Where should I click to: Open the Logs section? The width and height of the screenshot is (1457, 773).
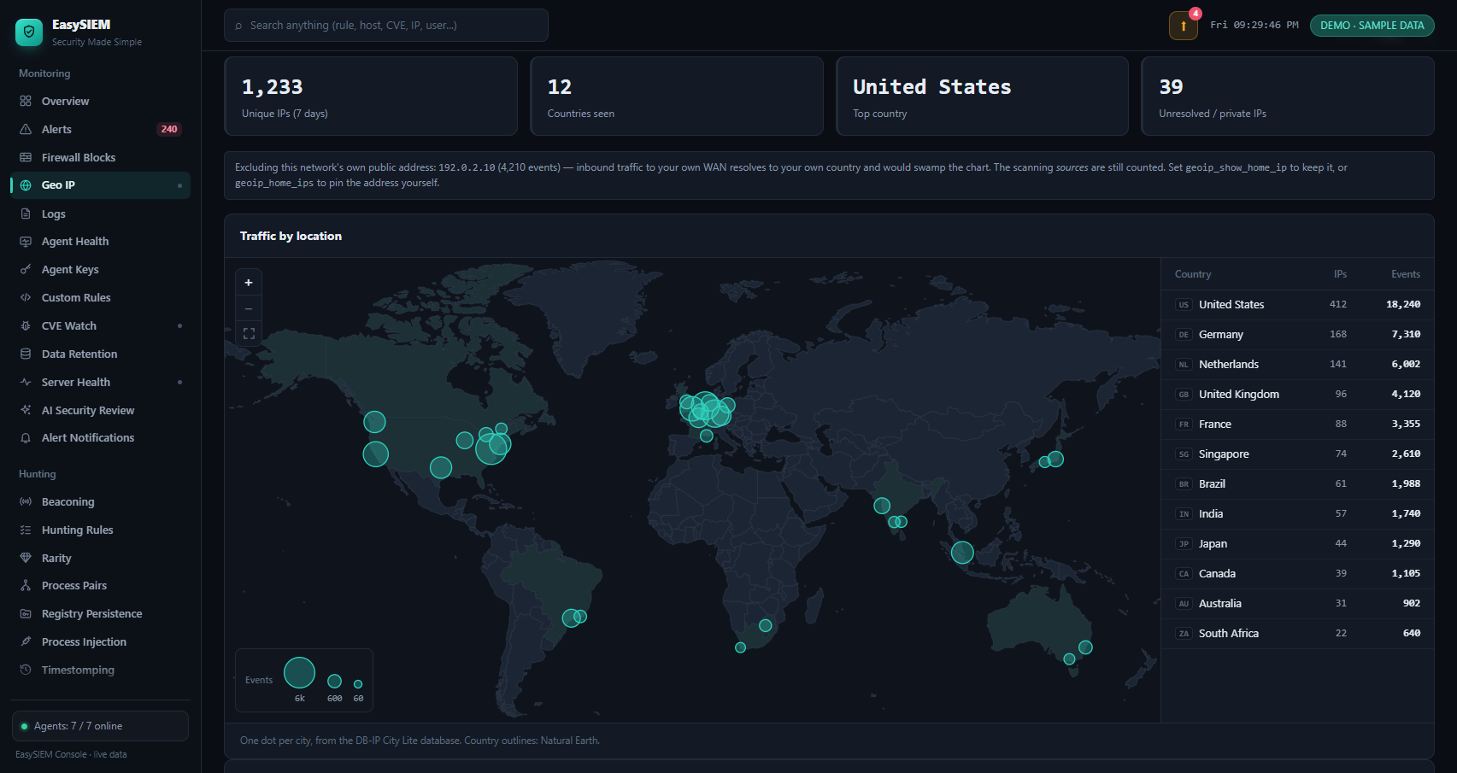tap(100, 214)
